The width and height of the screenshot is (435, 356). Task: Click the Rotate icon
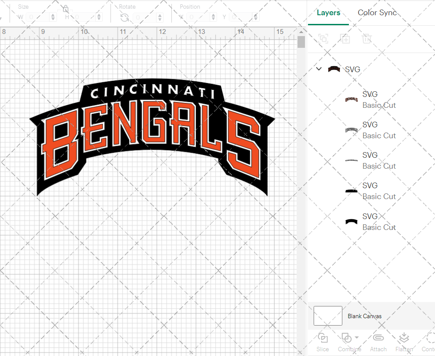[x=124, y=17]
